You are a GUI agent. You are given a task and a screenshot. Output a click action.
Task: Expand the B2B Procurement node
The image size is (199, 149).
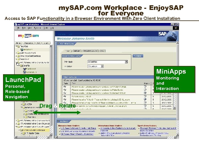click(x=16, y=53)
